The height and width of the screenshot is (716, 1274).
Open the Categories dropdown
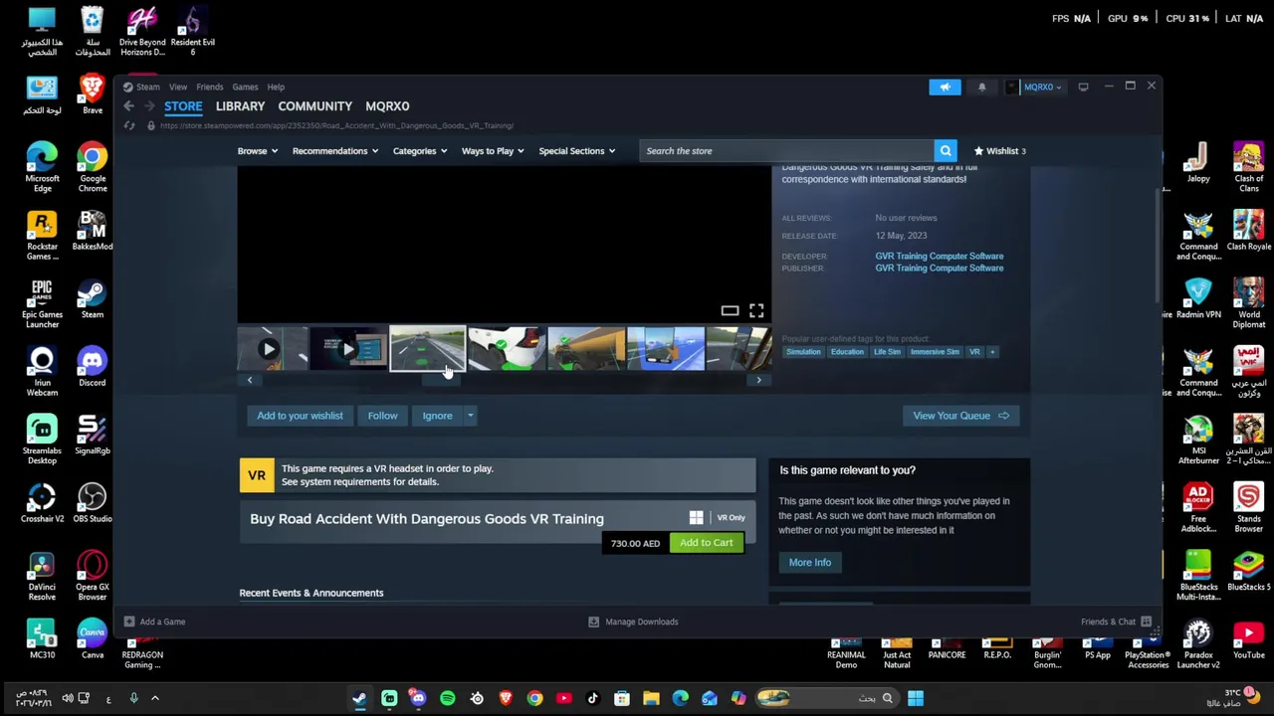click(x=419, y=151)
